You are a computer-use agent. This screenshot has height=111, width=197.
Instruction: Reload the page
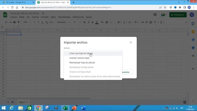(12, 7)
